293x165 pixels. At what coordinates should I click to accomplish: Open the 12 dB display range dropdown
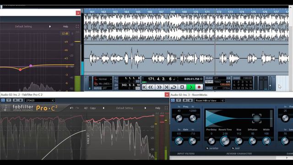point(65,33)
